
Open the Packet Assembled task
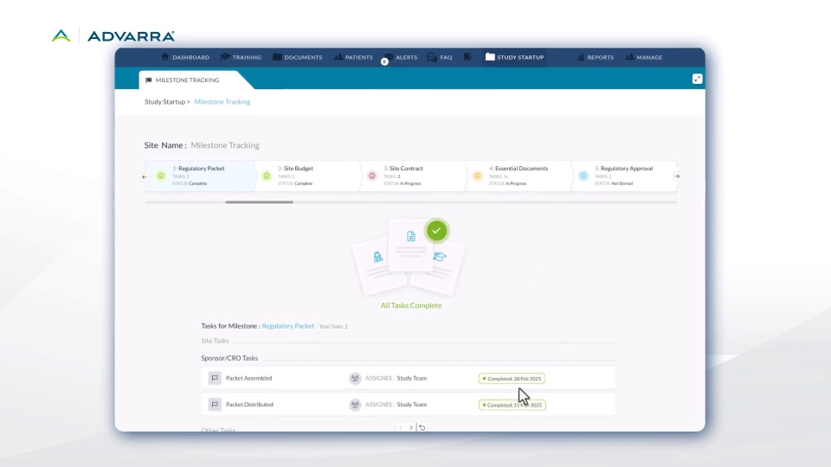[408, 378]
